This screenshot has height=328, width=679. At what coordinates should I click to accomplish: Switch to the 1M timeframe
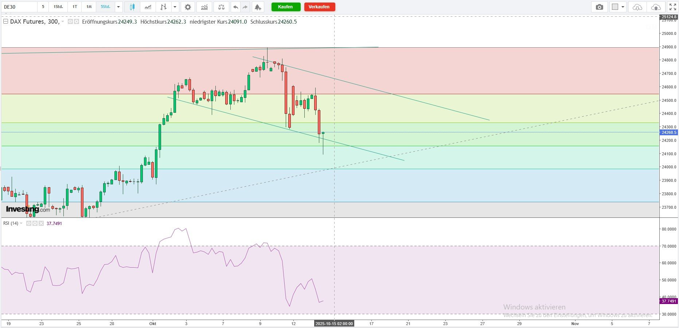click(89, 7)
